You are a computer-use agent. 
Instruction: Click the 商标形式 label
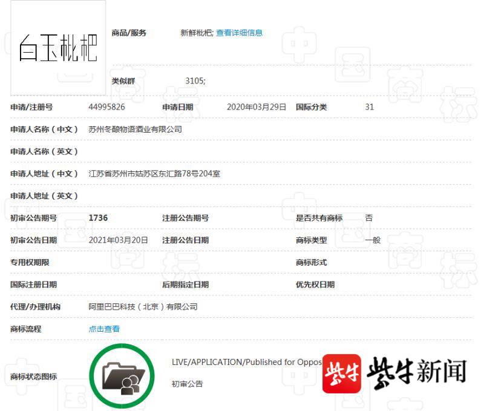click(x=311, y=262)
